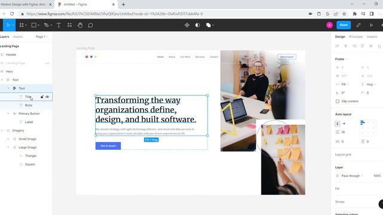Open the Shape tools dropdown arrow
Image resolution: width=383 pixels, height=215 pixels.
tap(38, 25)
